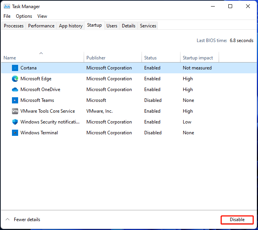Select the Windows Security shield icon
Screen dimensions: 258x230
point(15,122)
